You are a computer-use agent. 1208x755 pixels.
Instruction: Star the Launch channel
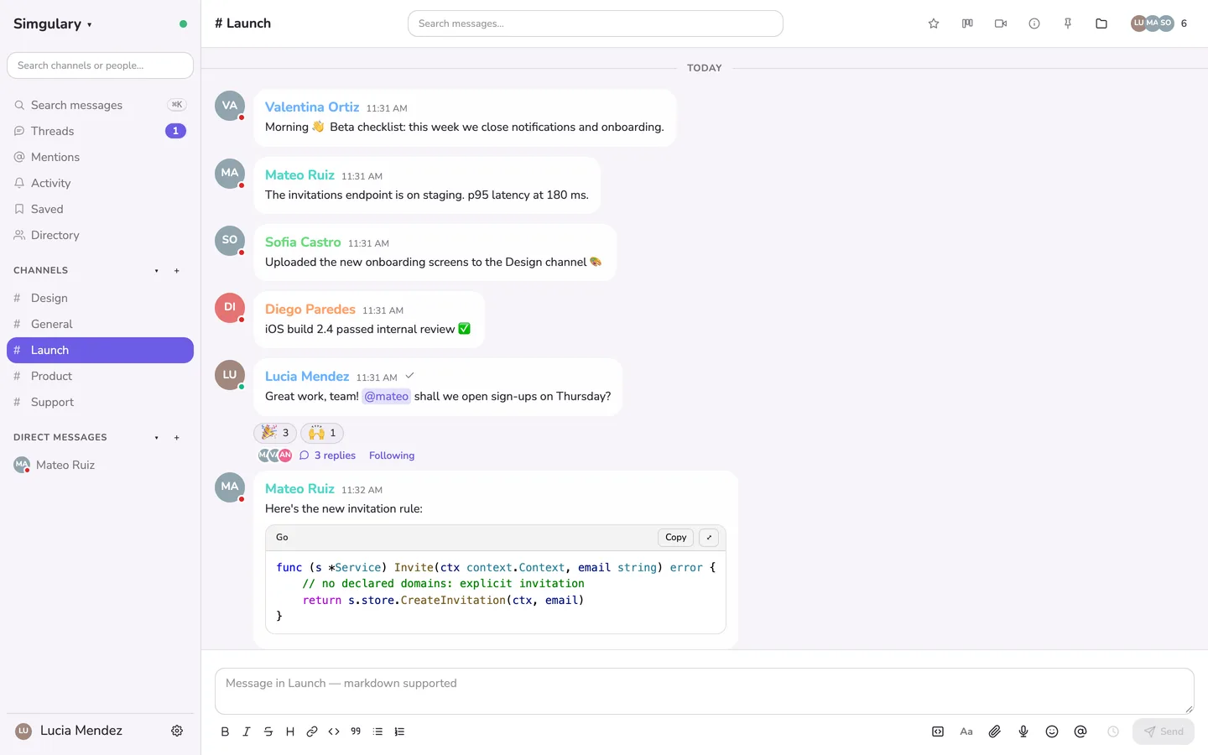click(934, 23)
